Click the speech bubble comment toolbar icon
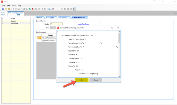 tap(16, 9)
